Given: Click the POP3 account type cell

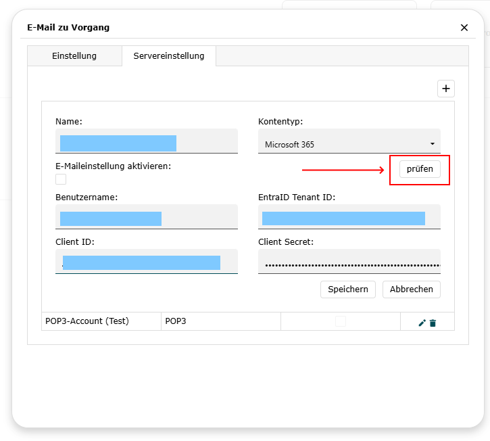Looking at the screenshot, I should [x=220, y=321].
